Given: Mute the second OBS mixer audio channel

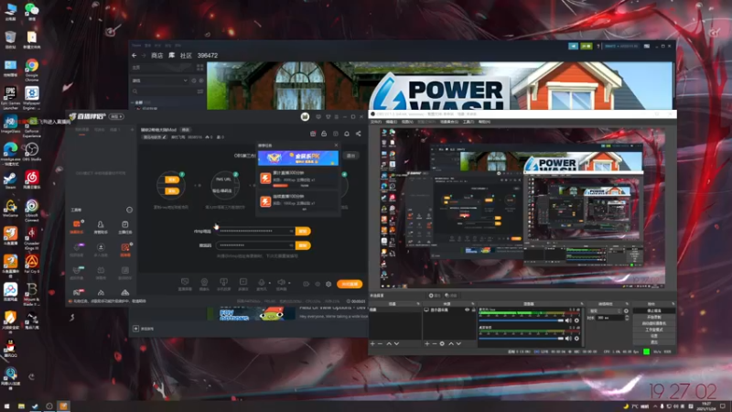Looking at the screenshot, I should (568, 339).
